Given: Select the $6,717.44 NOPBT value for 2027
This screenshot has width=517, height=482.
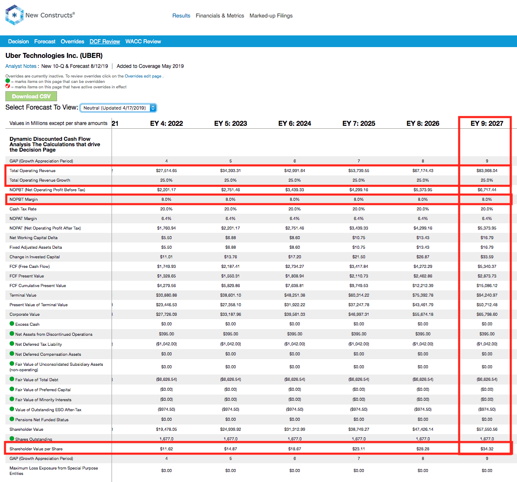Looking at the screenshot, I should (x=487, y=190).
